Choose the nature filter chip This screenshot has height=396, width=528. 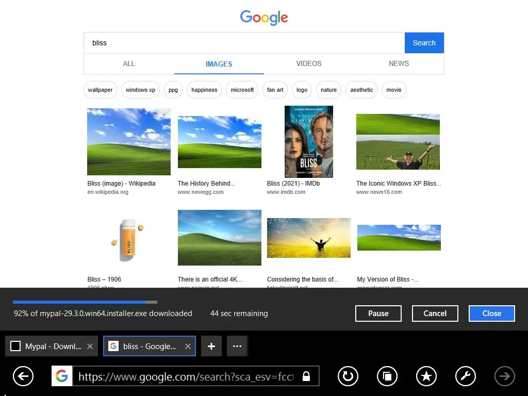(x=328, y=90)
